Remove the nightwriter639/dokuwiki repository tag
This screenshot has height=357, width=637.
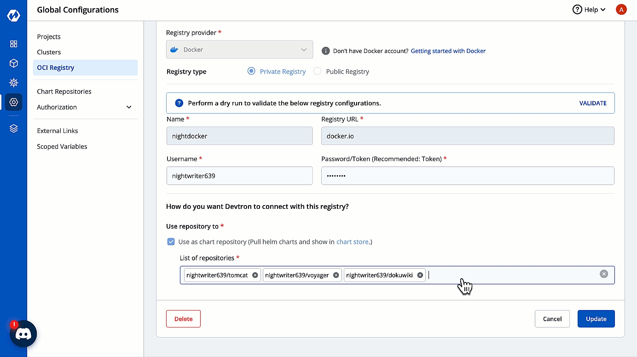[x=420, y=275]
